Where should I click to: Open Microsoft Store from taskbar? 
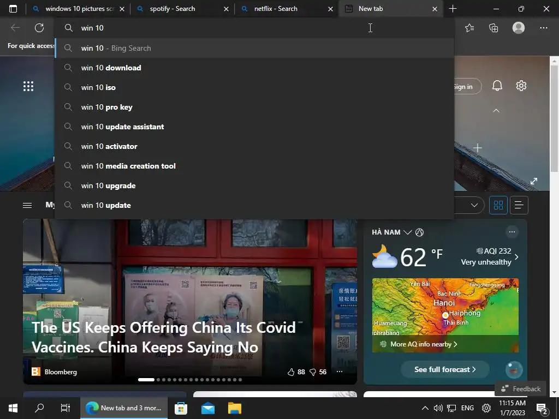click(x=181, y=408)
